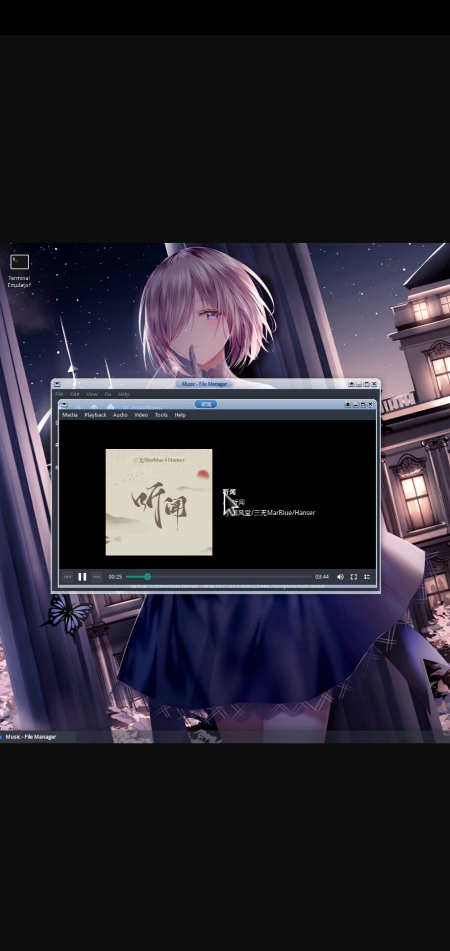Click the artist text 三无MarBlue/Hanser
The height and width of the screenshot is (951, 450).
click(x=285, y=513)
